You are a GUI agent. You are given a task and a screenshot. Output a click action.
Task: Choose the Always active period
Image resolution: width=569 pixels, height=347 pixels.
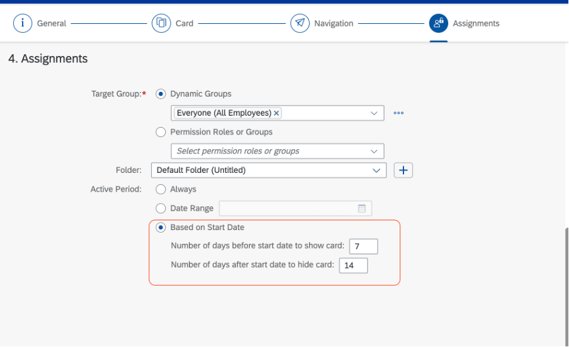pos(161,189)
